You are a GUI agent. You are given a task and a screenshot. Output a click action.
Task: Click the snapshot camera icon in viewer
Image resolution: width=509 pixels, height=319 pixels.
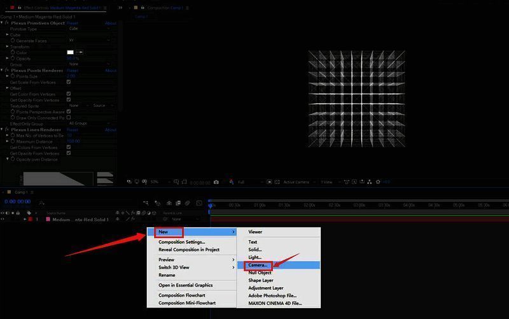216,182
